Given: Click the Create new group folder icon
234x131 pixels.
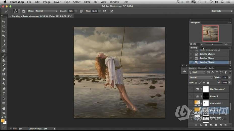Looking at the screenshot, I should pyautogui.click(x=216, y=125).
